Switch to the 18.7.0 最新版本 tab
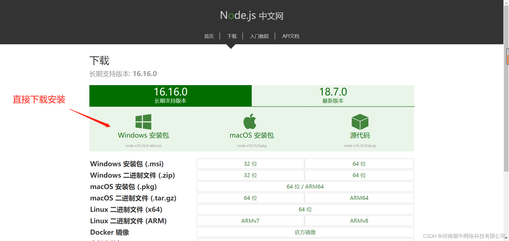Screen dimensions: 509x241 click(x=333, y=96)
